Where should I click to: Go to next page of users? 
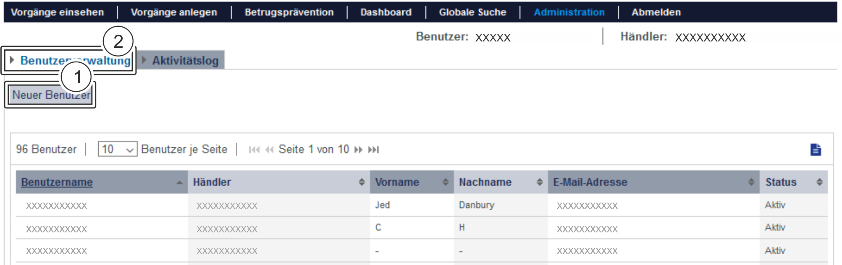click(358, 150)
